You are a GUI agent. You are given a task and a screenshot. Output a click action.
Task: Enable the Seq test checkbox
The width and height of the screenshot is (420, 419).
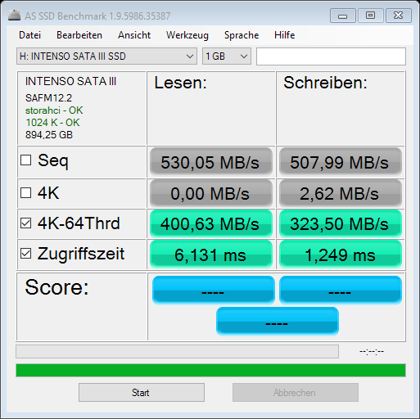point(26,160)
